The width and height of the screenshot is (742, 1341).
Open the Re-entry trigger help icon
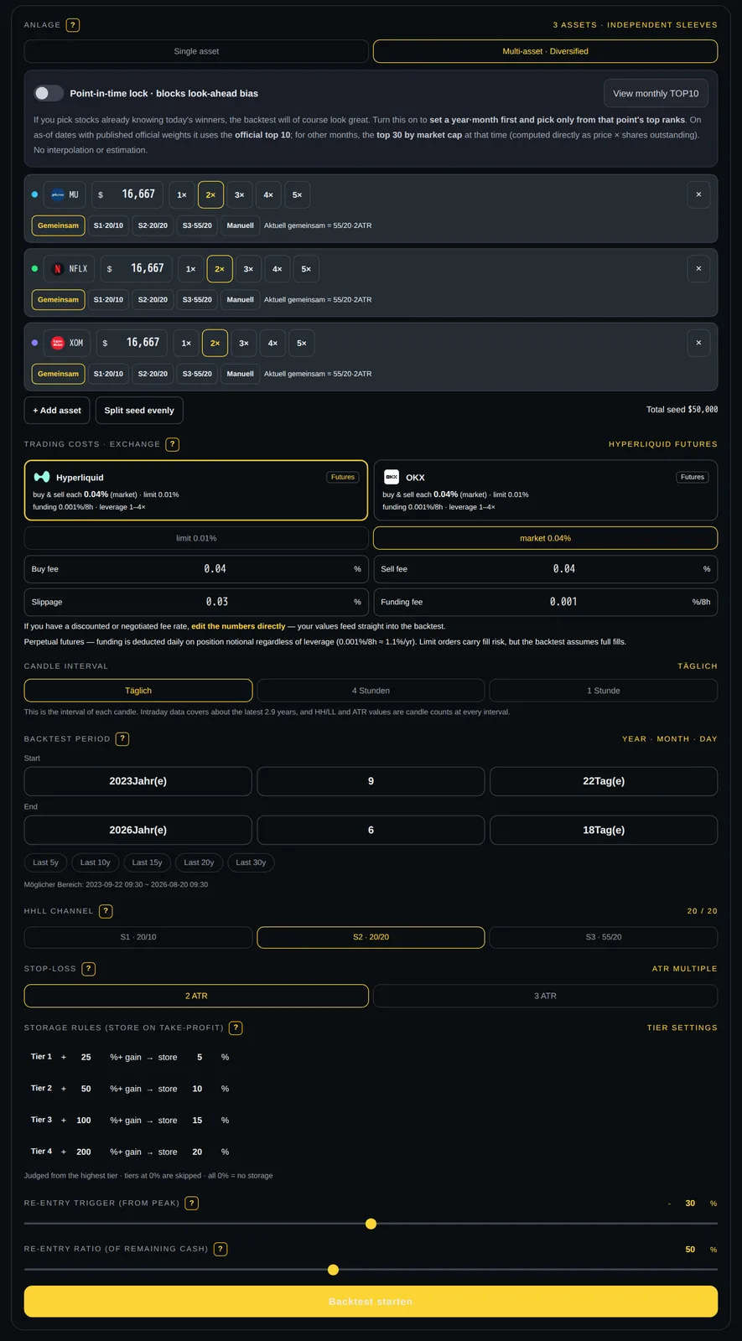(x=192, y=1204)
